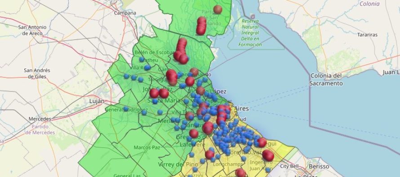Select the San Antonio de Areco label
The width and height of the screenshot is (400, 177).
coord(32,30)
